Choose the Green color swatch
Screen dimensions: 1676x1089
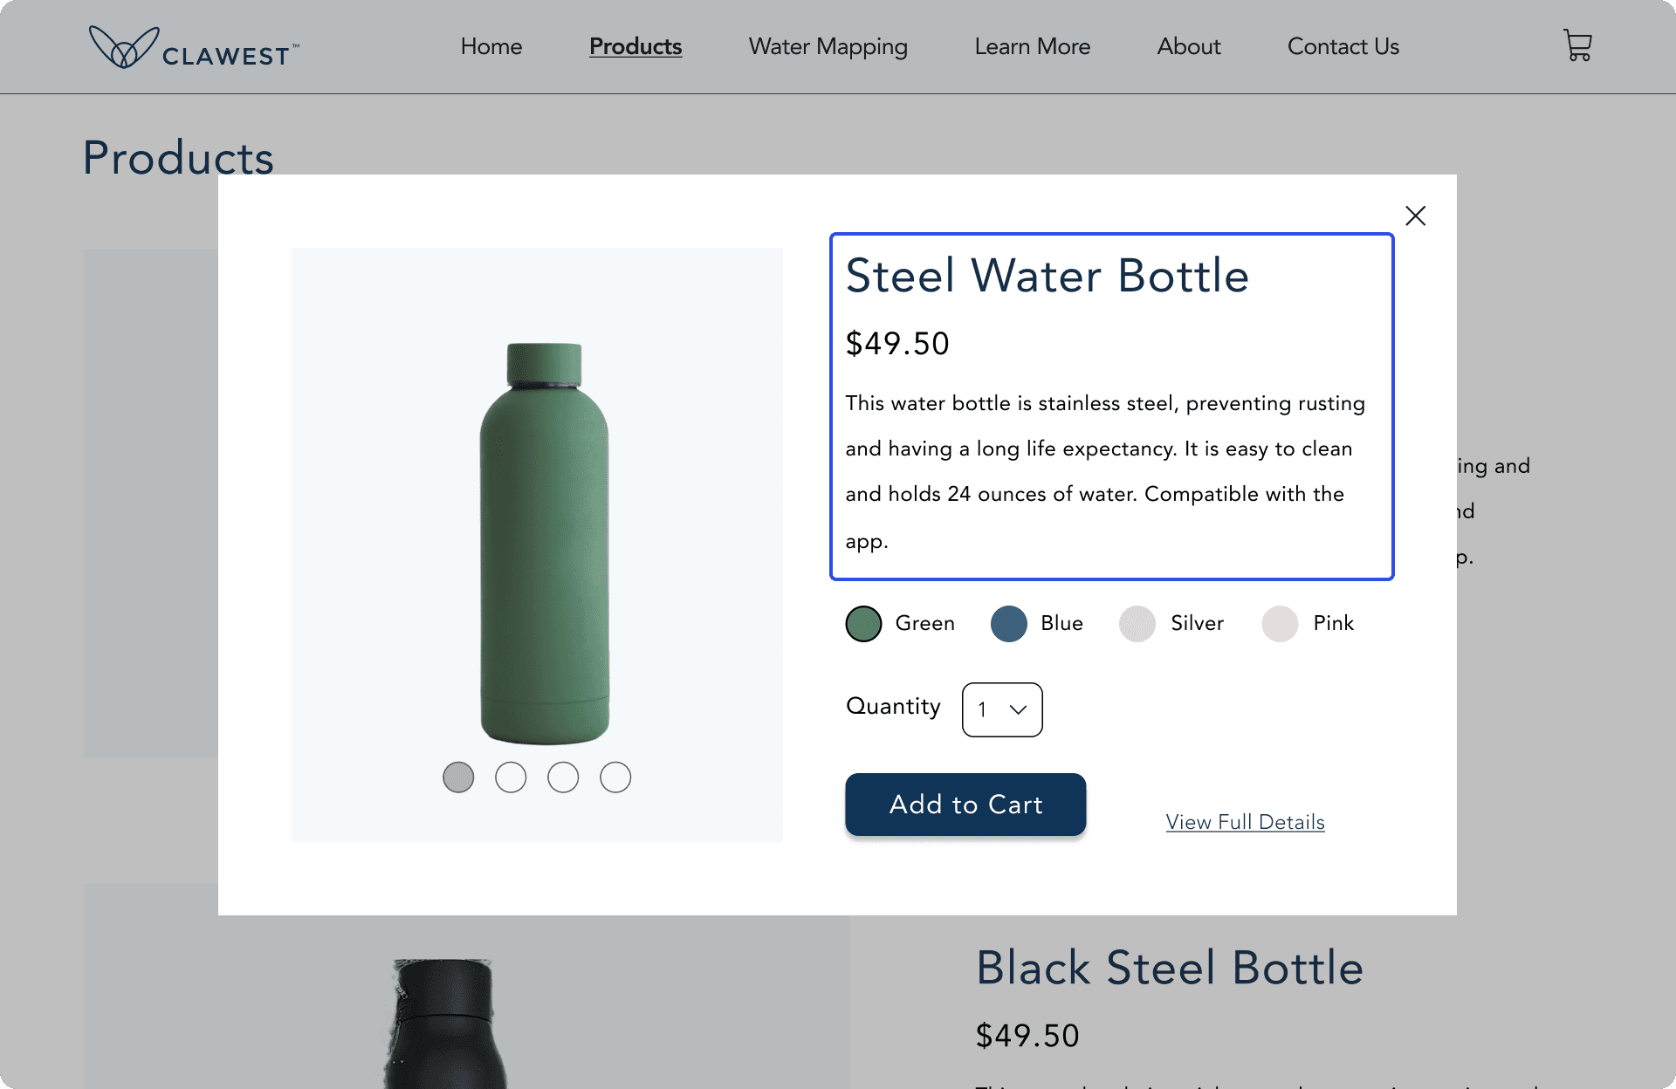click(863, 624)
